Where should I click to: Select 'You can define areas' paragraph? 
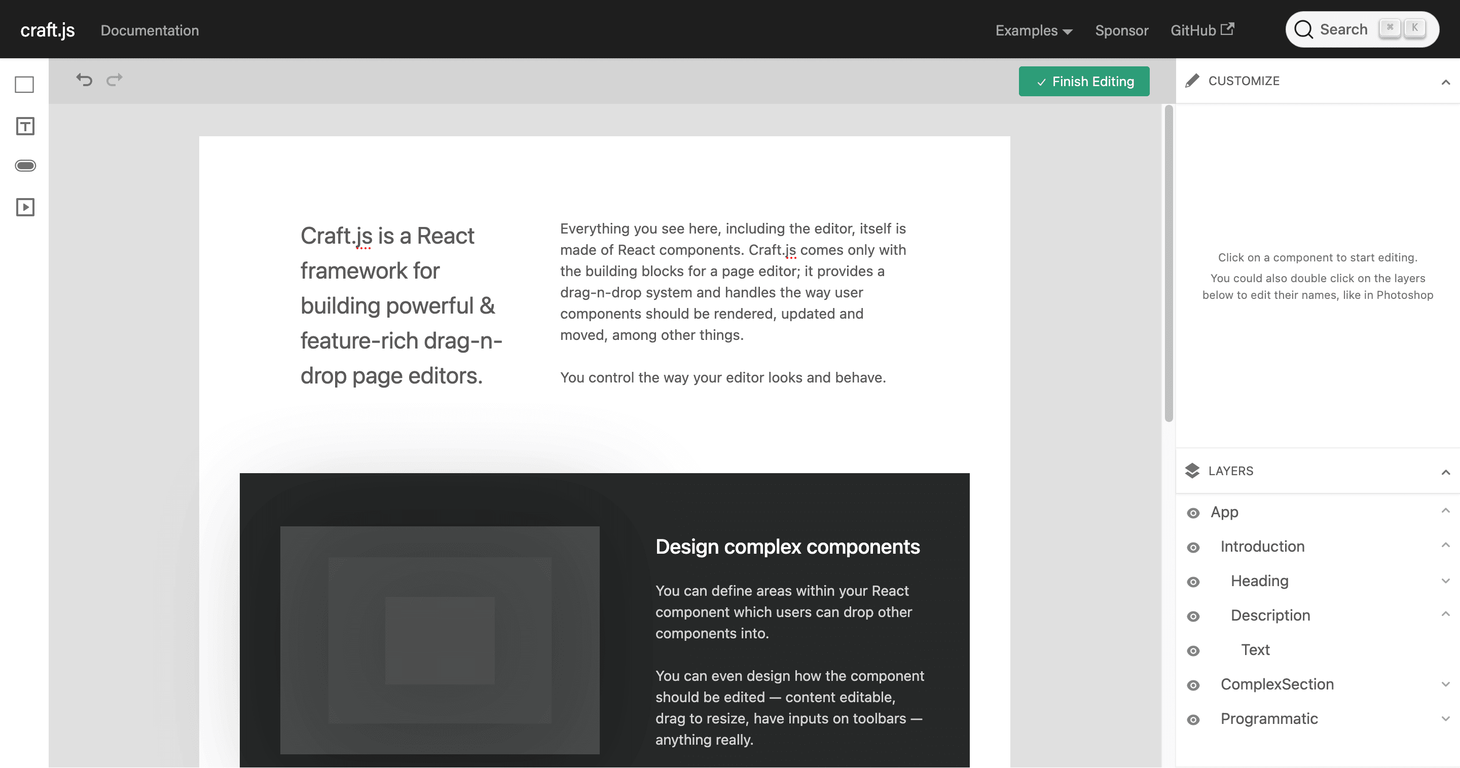coord(783,612)
